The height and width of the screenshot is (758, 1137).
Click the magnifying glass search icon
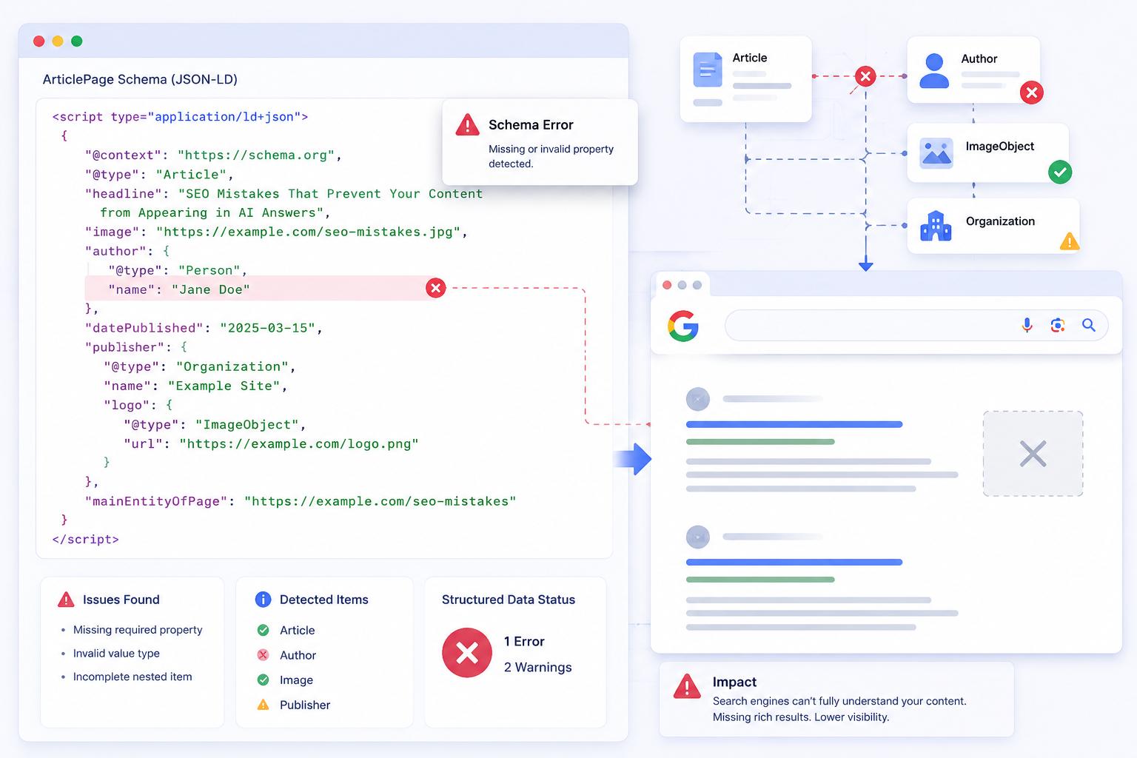(x=1089, y=325)
